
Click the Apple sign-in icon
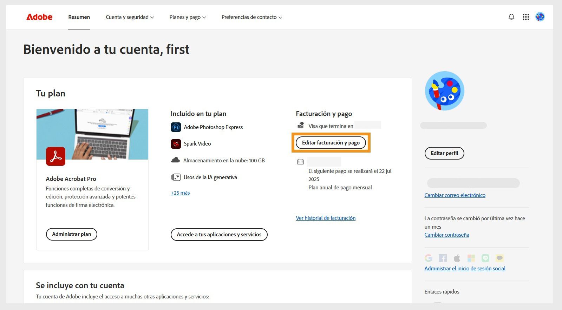point(457,258)
